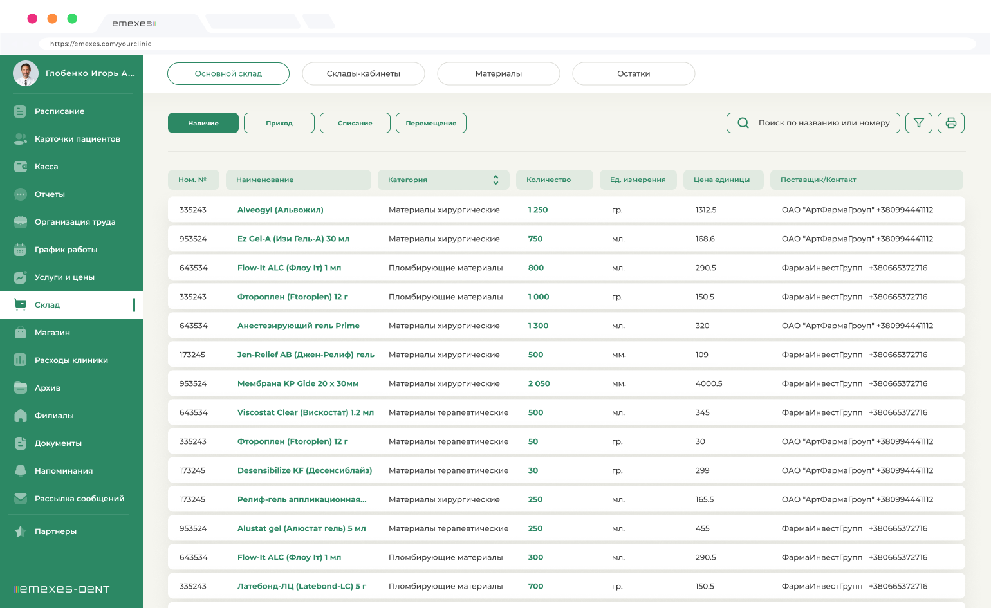Open the Магазин shop bag icon
The image size is (991, 608).
pyautogui.click(x=21, y=333)
